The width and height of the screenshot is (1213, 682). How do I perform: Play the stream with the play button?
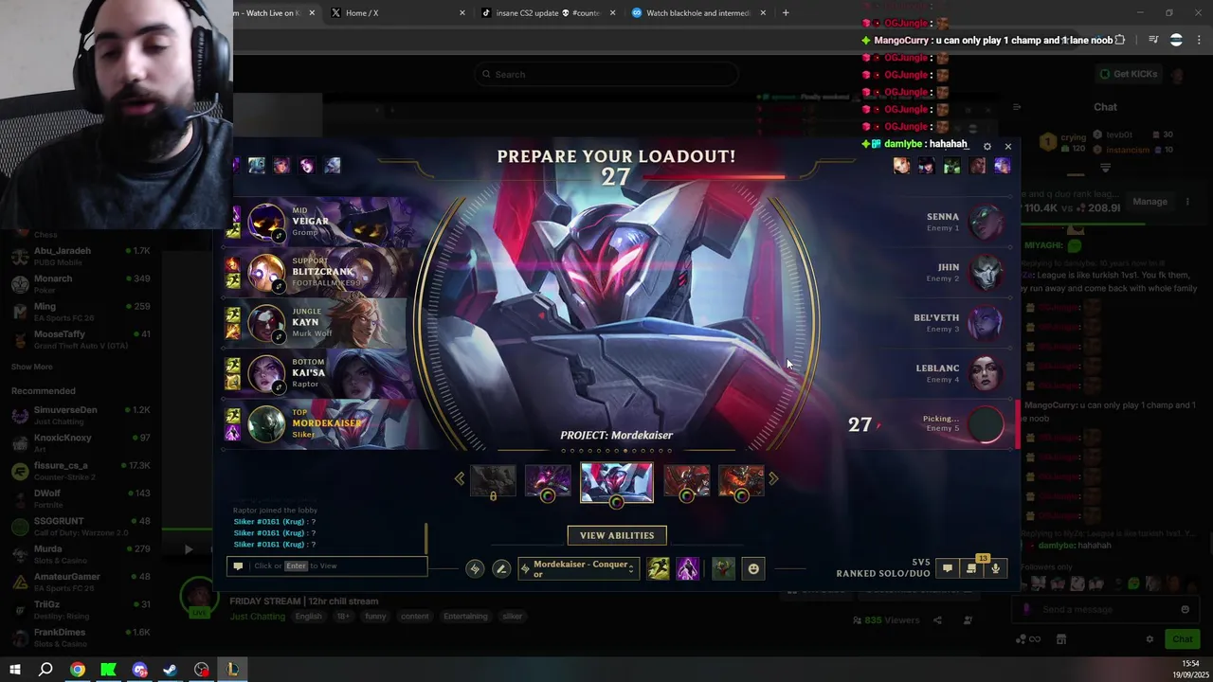click(x=188, y=548)
